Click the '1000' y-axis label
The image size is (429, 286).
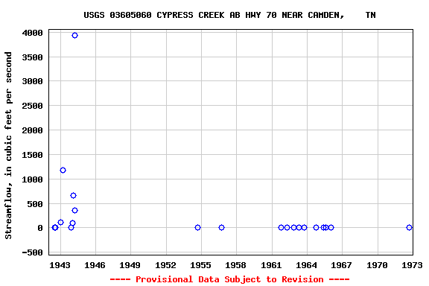pos(33,179)
